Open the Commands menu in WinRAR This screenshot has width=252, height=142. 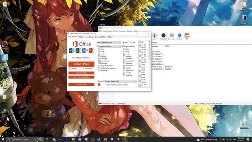click(107, 31)
